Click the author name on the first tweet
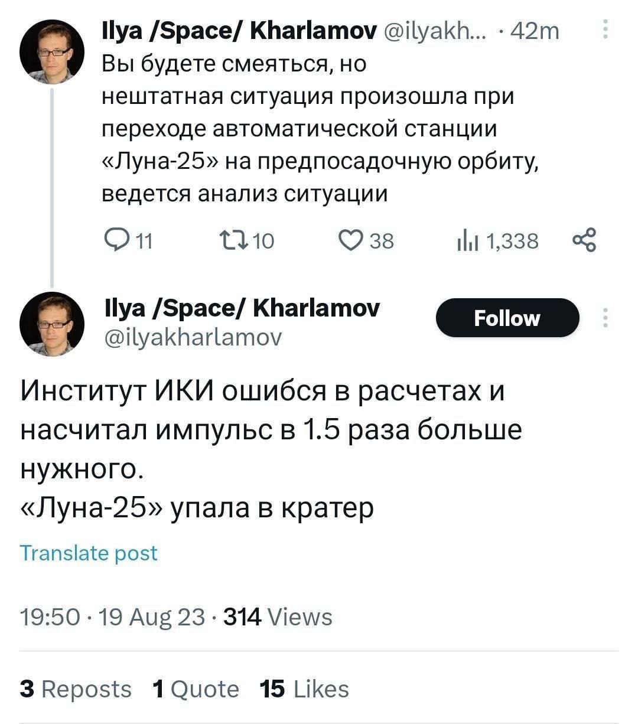This screenshot has width=638, height=724. (x=239, y=30)
